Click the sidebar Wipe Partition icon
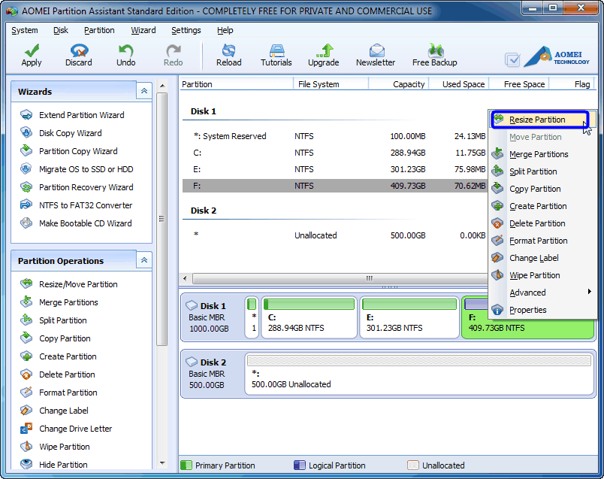The width and height of the screenshot is (604, 479). [x=26, y=447]
